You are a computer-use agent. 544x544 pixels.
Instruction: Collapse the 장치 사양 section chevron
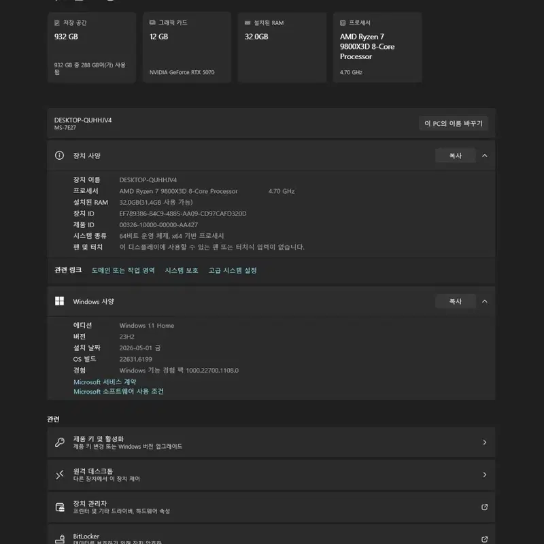485,156
